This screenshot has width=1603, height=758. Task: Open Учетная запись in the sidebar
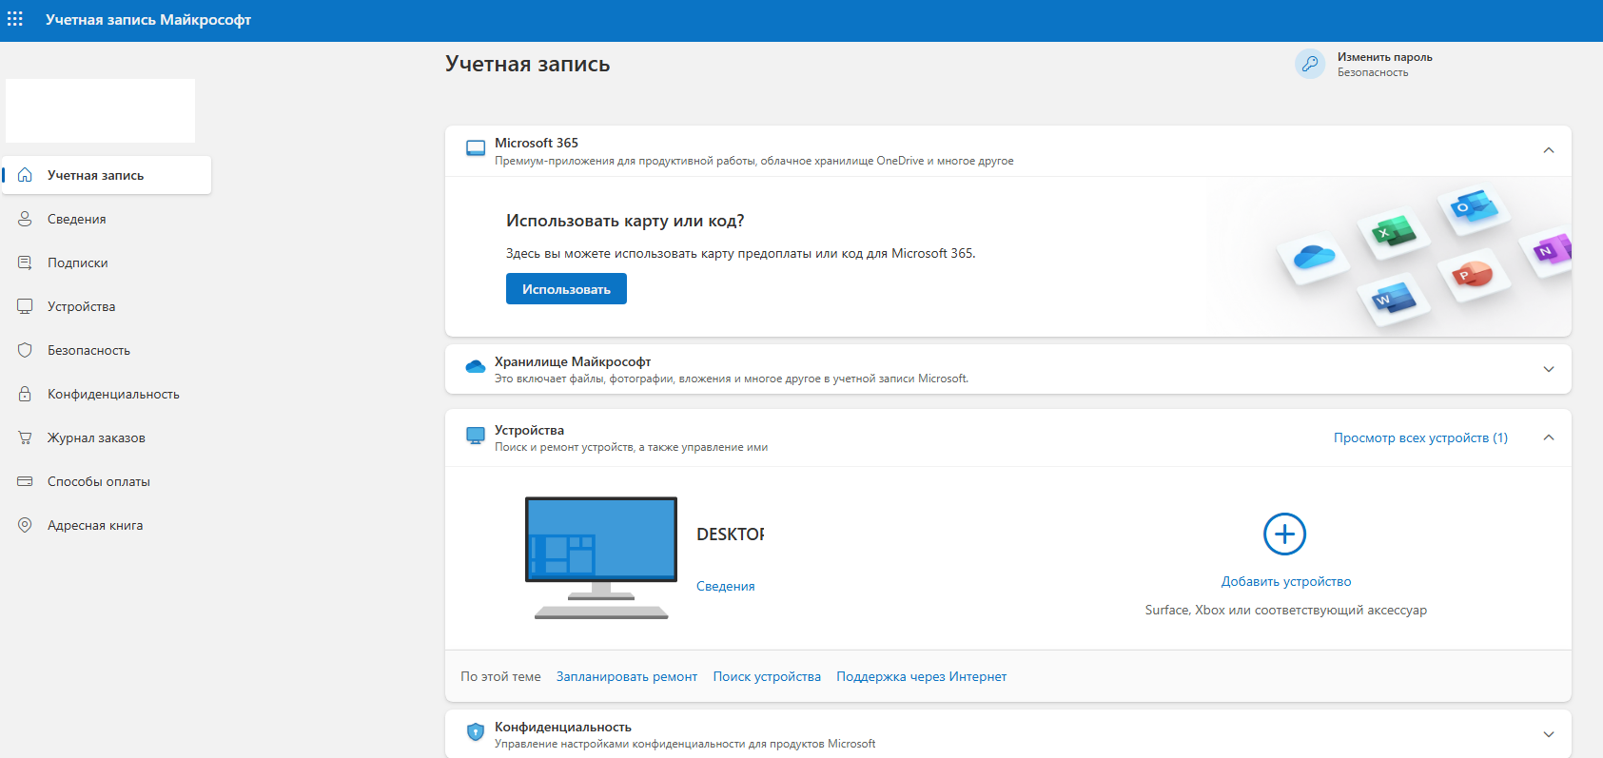click(x=107, y=175)
